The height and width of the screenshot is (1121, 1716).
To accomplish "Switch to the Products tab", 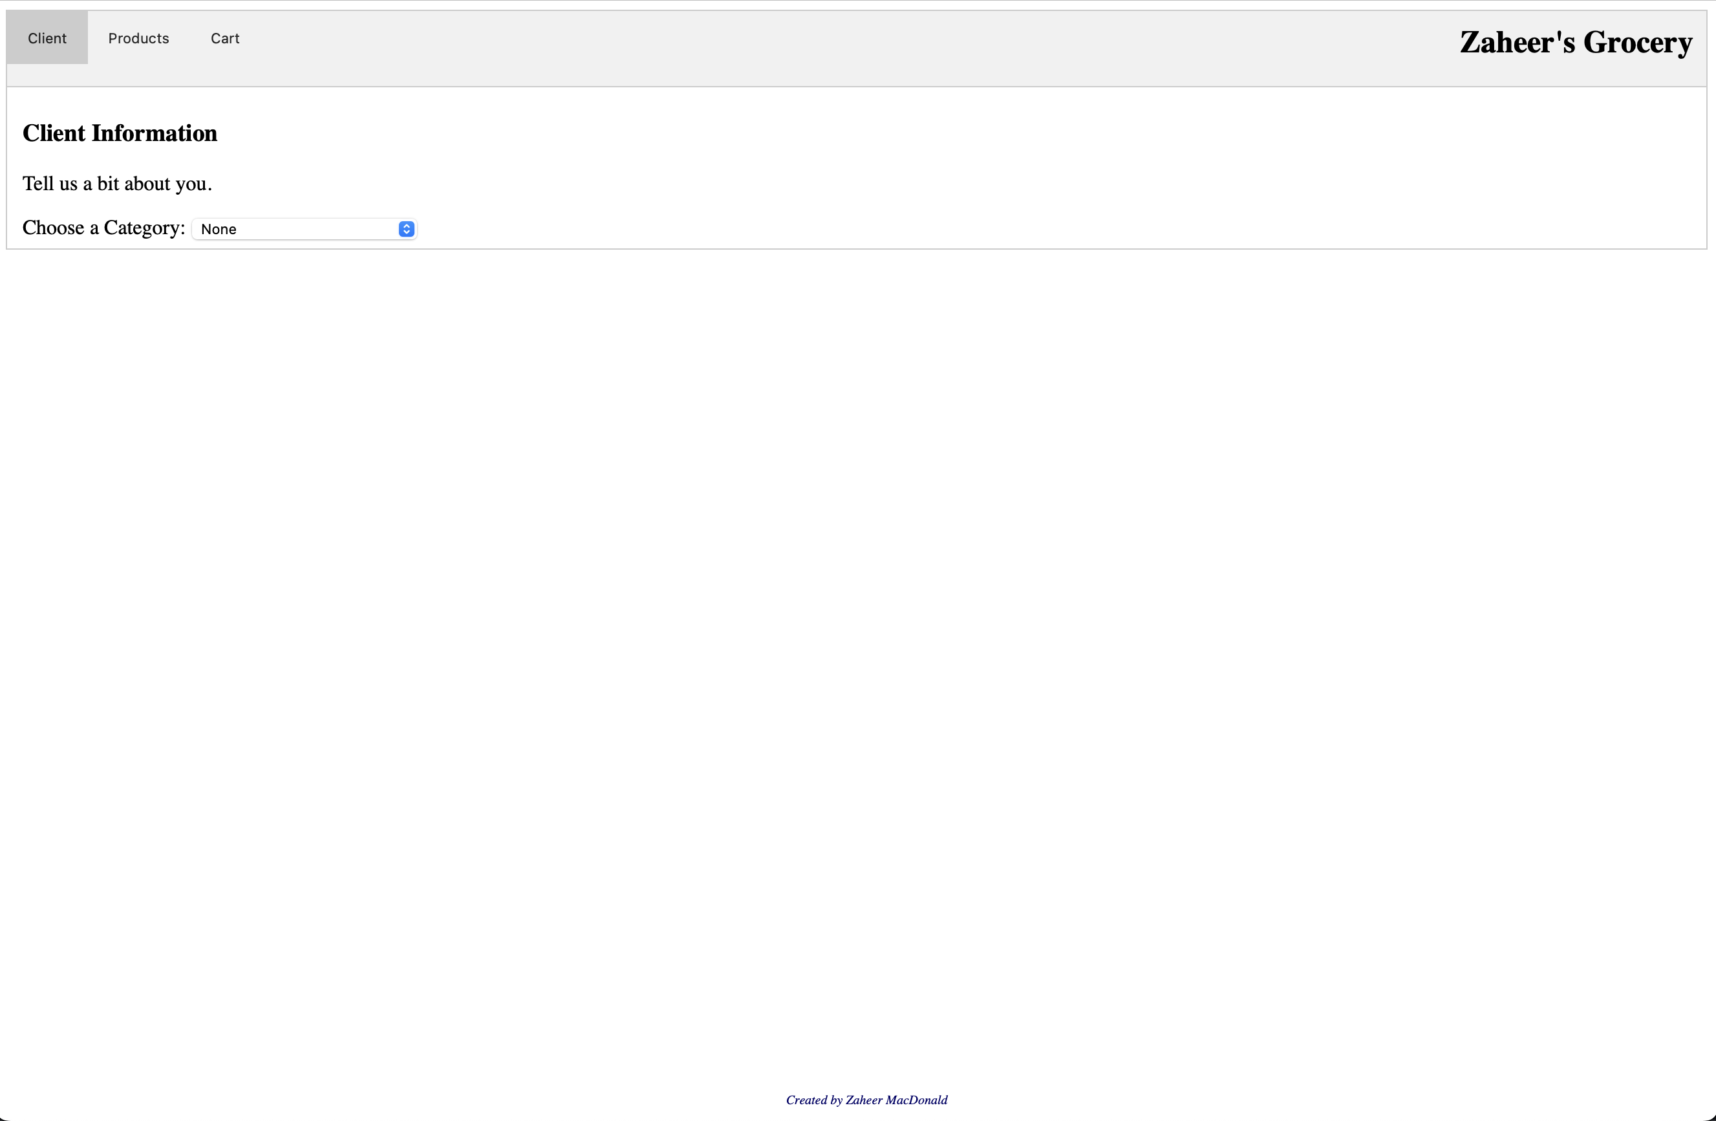I will 138,38.
